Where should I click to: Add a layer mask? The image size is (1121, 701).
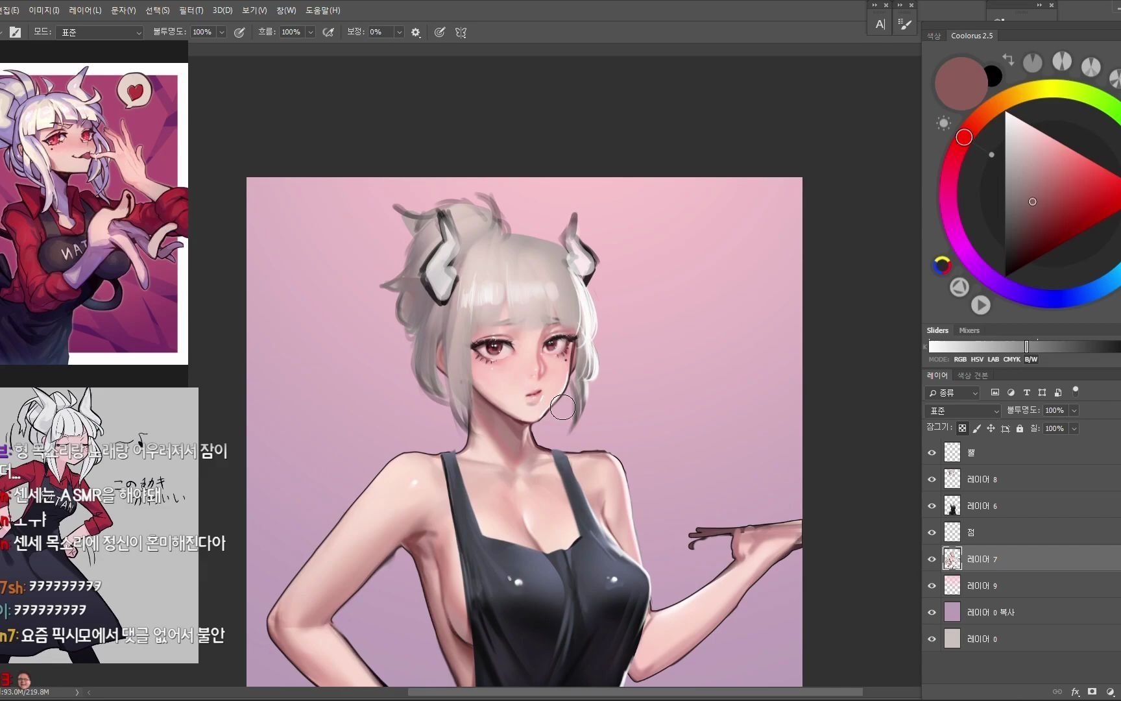pos(1092,692)
